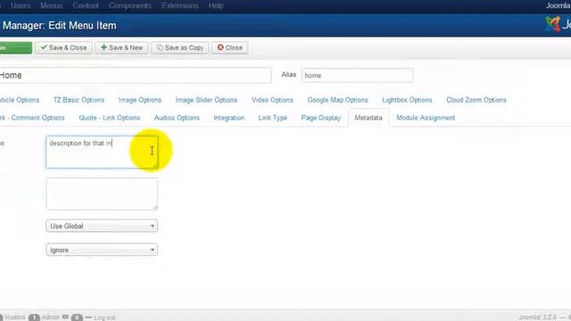Switch to TZ Basic Options tab
Screen dimensions: 571x321
click(x=79, y=100)
